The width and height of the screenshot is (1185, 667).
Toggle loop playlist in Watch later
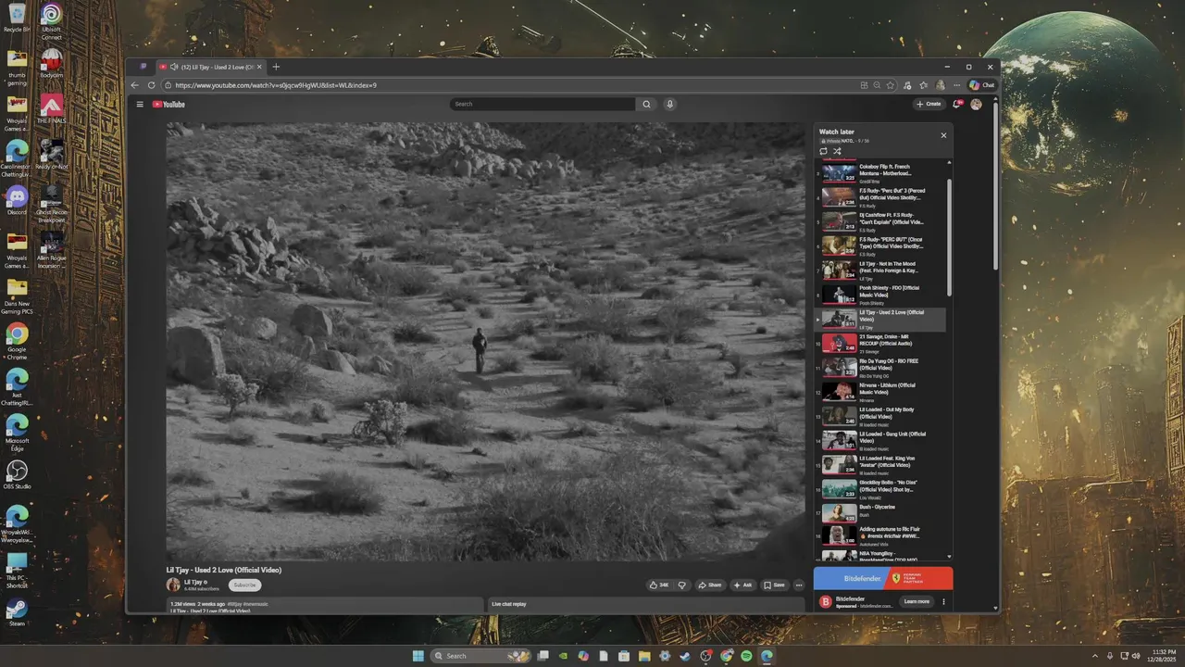point(823,151)
